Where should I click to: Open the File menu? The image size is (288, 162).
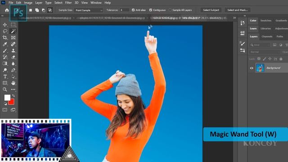tap(11, 3)
